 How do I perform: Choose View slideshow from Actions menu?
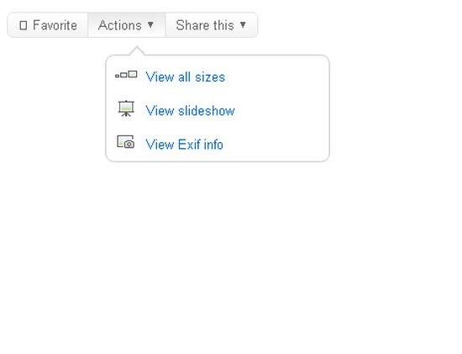(190, 111)
